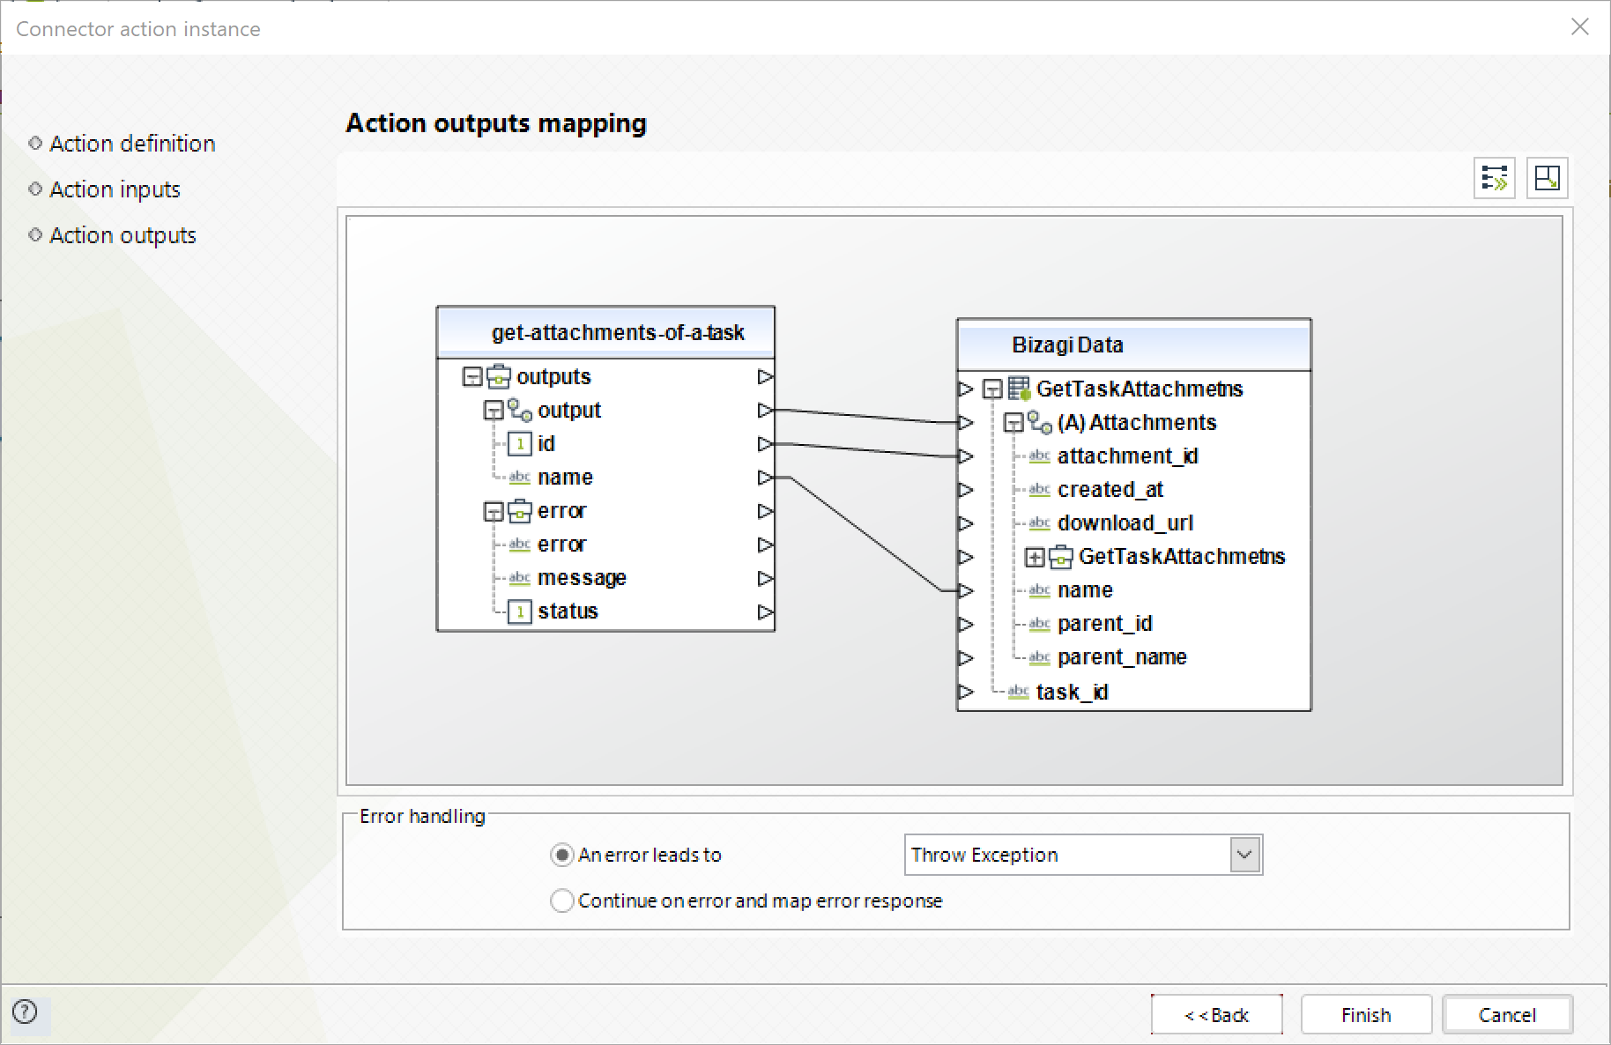
Task: Click the maximize mapping view icon
Action: (x=1547, y=178)
